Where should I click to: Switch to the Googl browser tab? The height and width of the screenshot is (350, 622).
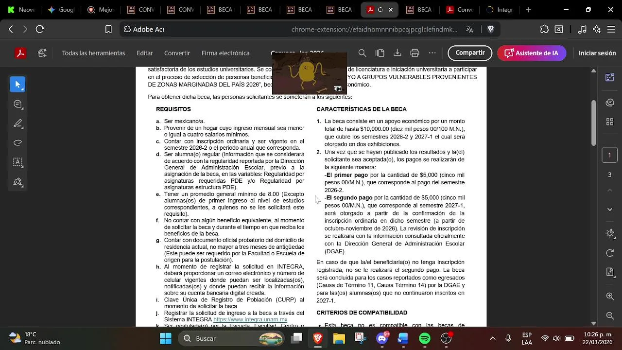coord(61,10)
